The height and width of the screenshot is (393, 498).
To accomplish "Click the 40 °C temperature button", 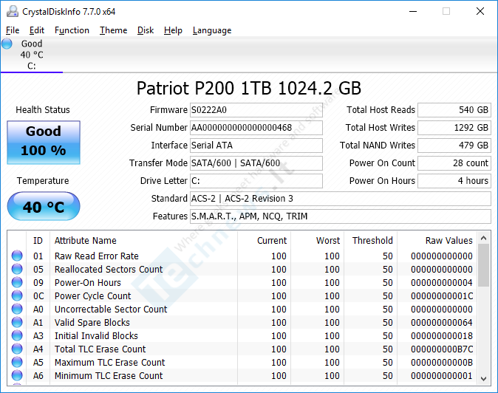I will 44,206.
